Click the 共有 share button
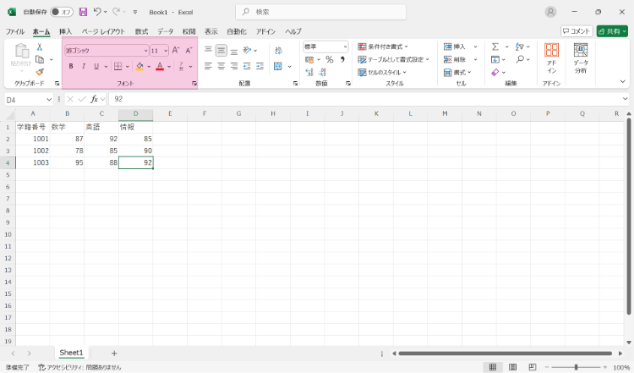This screenshot has width=634, height=373. pos(612,31)
